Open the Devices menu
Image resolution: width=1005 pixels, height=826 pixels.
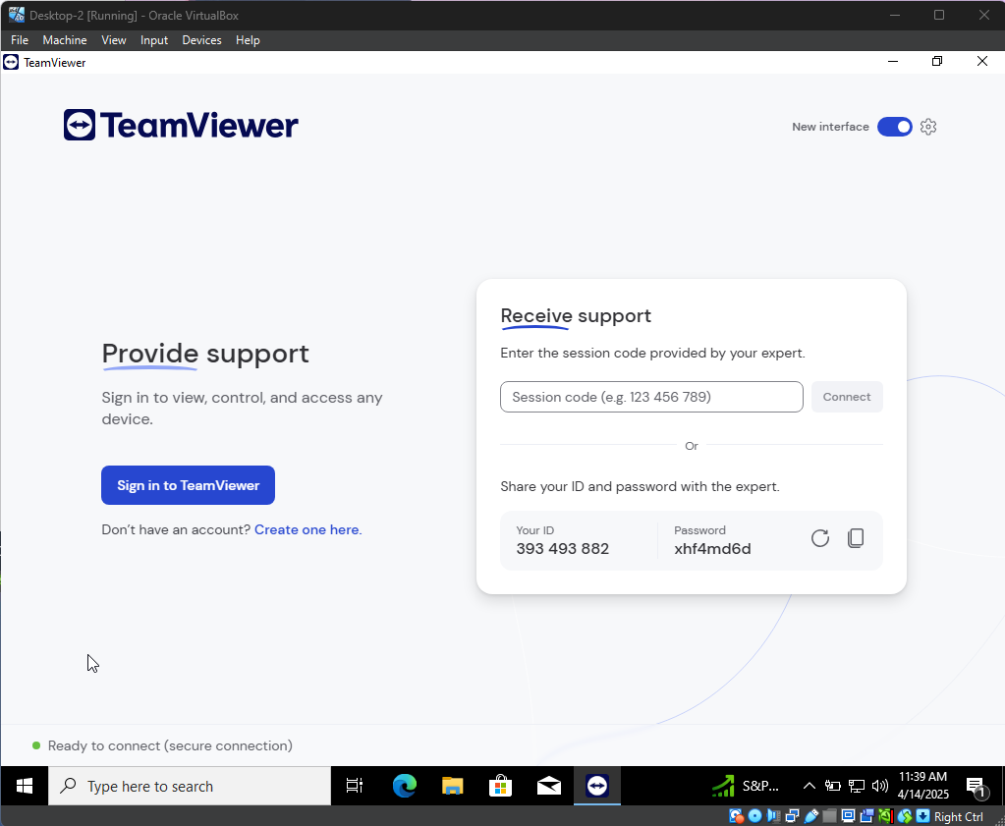pos(201,39)
